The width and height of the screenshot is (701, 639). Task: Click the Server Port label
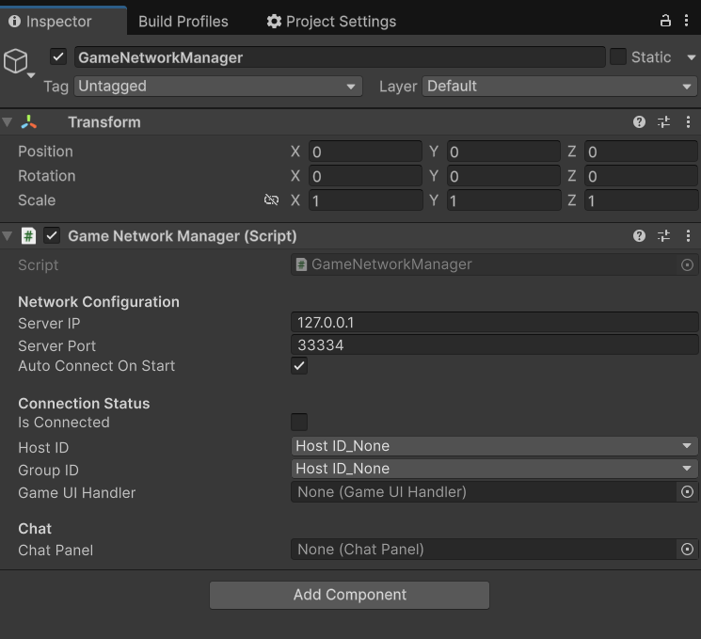pos(56,345)
